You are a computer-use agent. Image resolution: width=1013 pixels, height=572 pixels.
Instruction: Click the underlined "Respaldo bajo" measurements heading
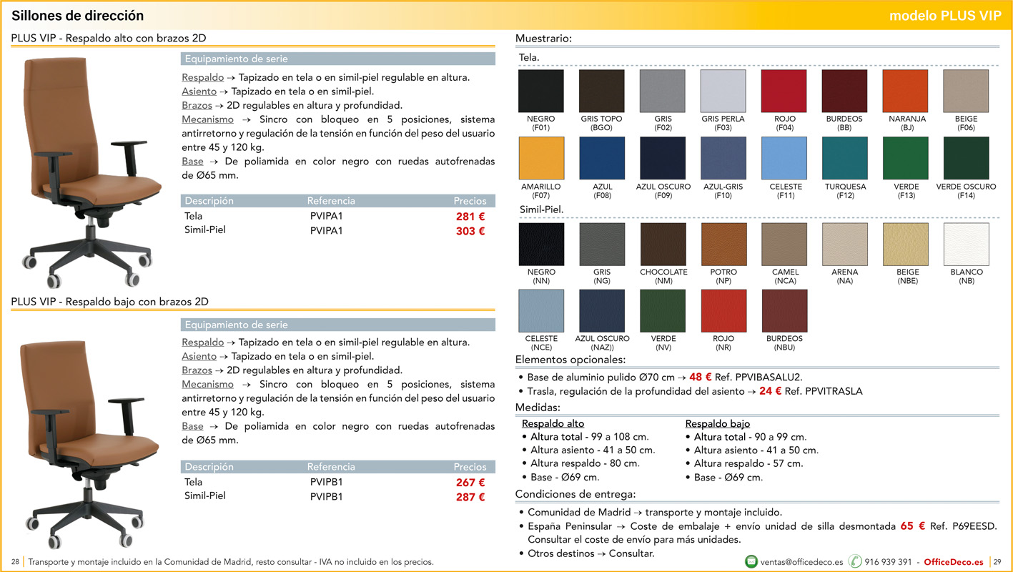click(718, 423)
